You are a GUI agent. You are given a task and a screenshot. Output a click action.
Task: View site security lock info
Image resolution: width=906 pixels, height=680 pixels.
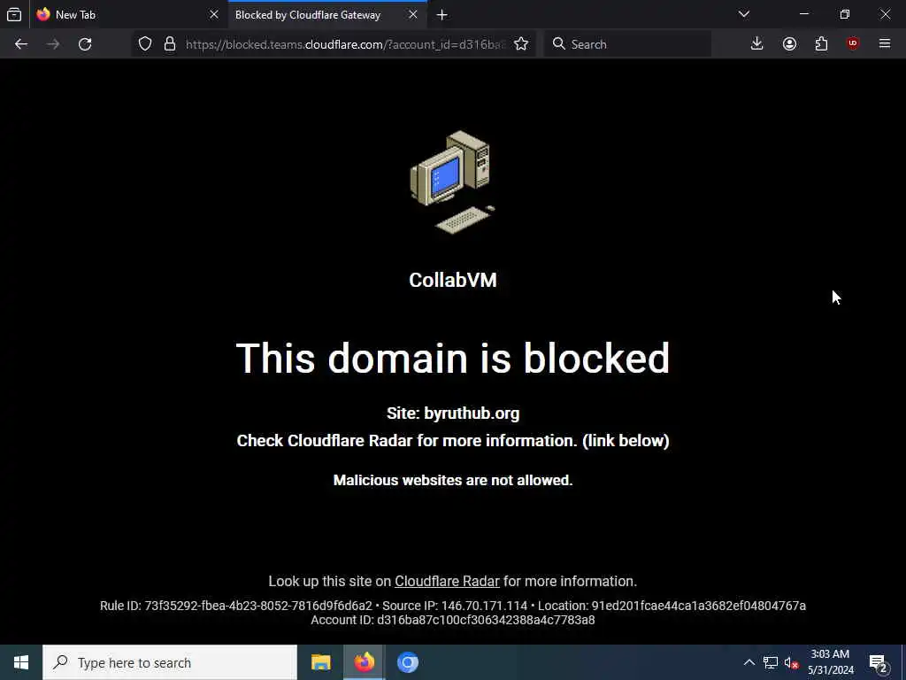pos(170,44)
